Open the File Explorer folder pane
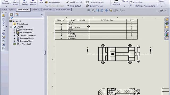Screen dimensions: 170x95 (x=167, y=27)
